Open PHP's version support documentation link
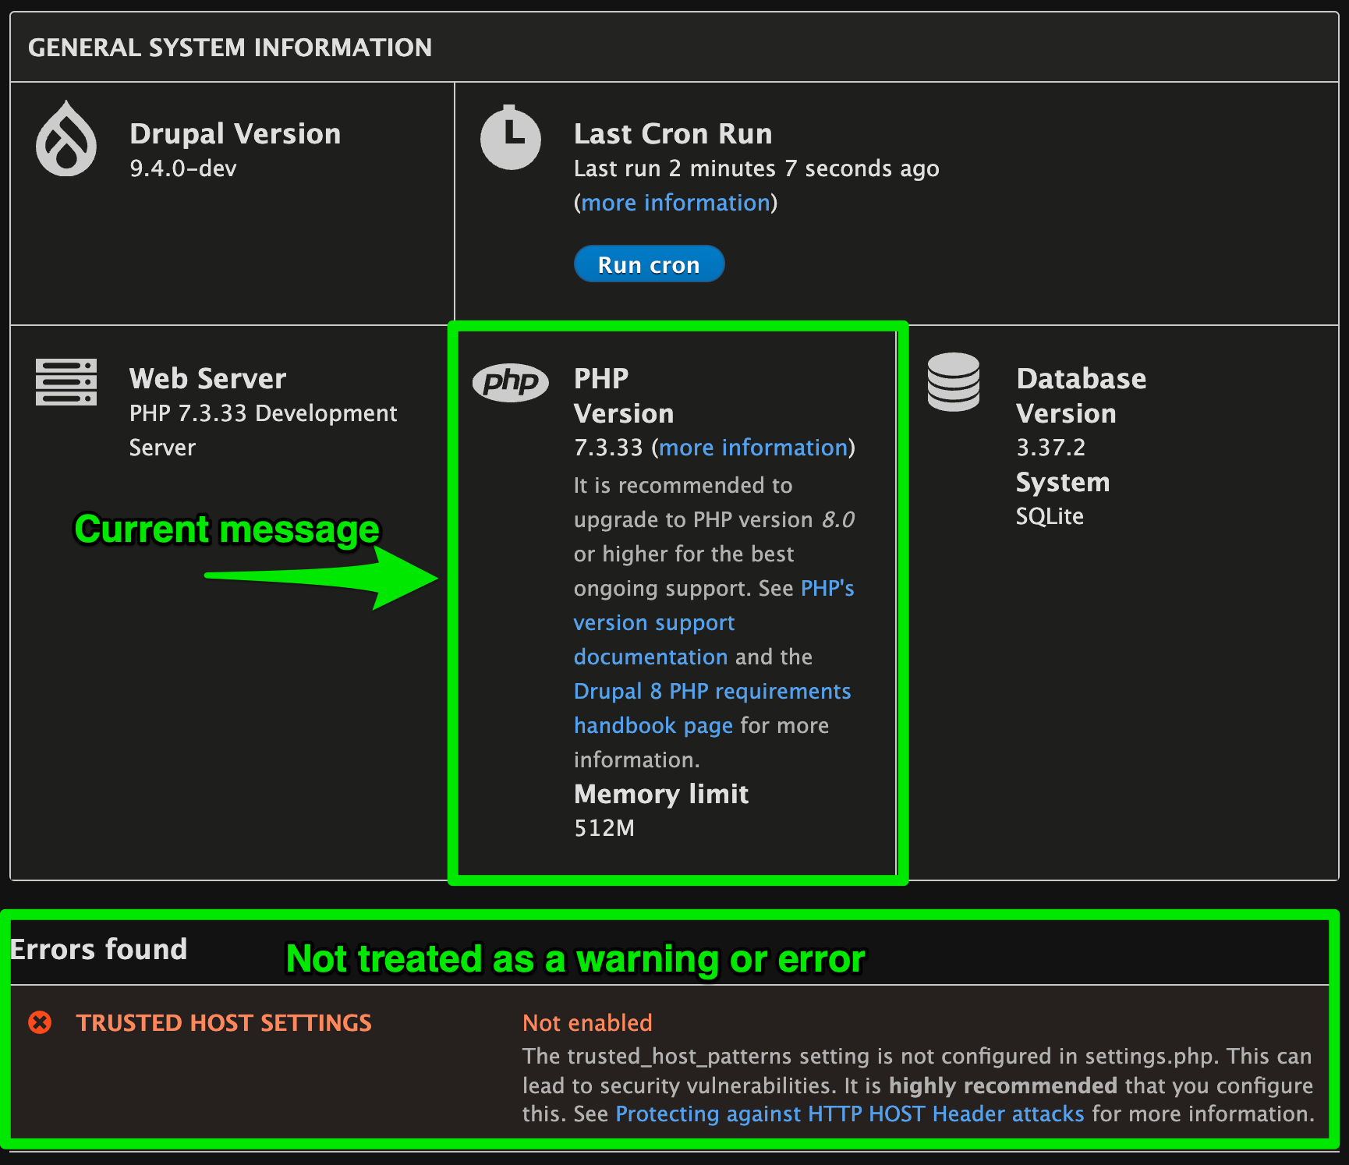The image size is (1349, 1165). 713,622
